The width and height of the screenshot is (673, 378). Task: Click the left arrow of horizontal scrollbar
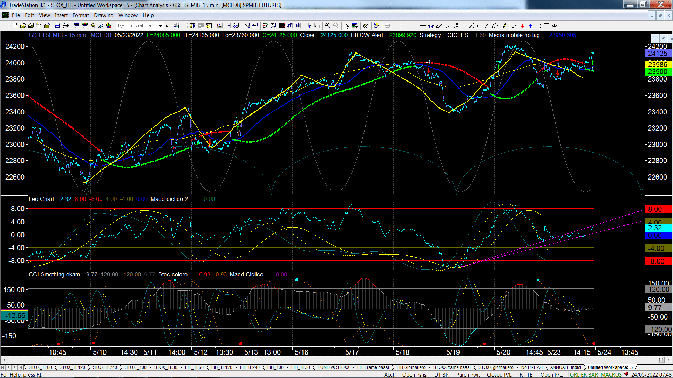tap(4, 360)
